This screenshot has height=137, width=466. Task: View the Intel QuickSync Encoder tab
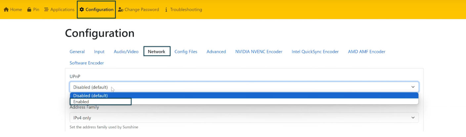coord(315,52)
